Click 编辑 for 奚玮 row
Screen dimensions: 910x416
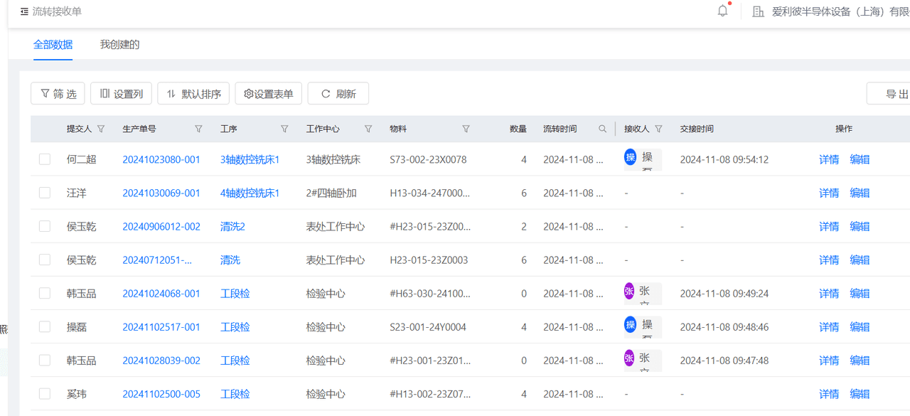click(860, 393)
